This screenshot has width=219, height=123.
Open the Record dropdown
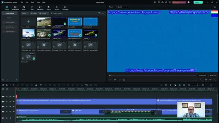44,13
